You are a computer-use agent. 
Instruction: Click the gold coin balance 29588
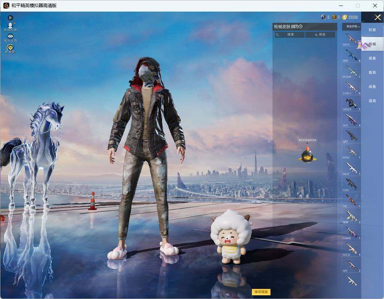pyautogui.click(x=350, y=17)
